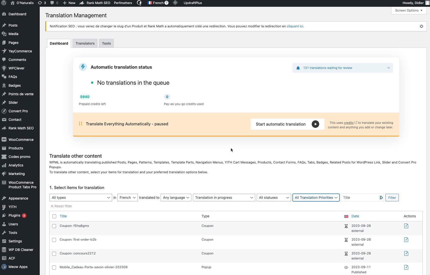430x275 pixels.
Task: Open the Translation in progress dropdown
Action: click(224, 198)
